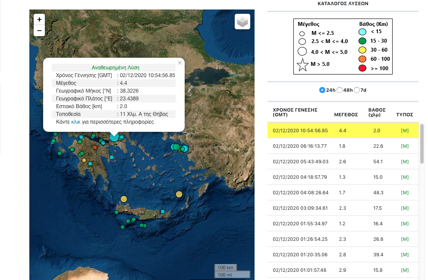Zoom out of the earthquake map
Screen dimensions: 428x280
[x=39, y=31]
